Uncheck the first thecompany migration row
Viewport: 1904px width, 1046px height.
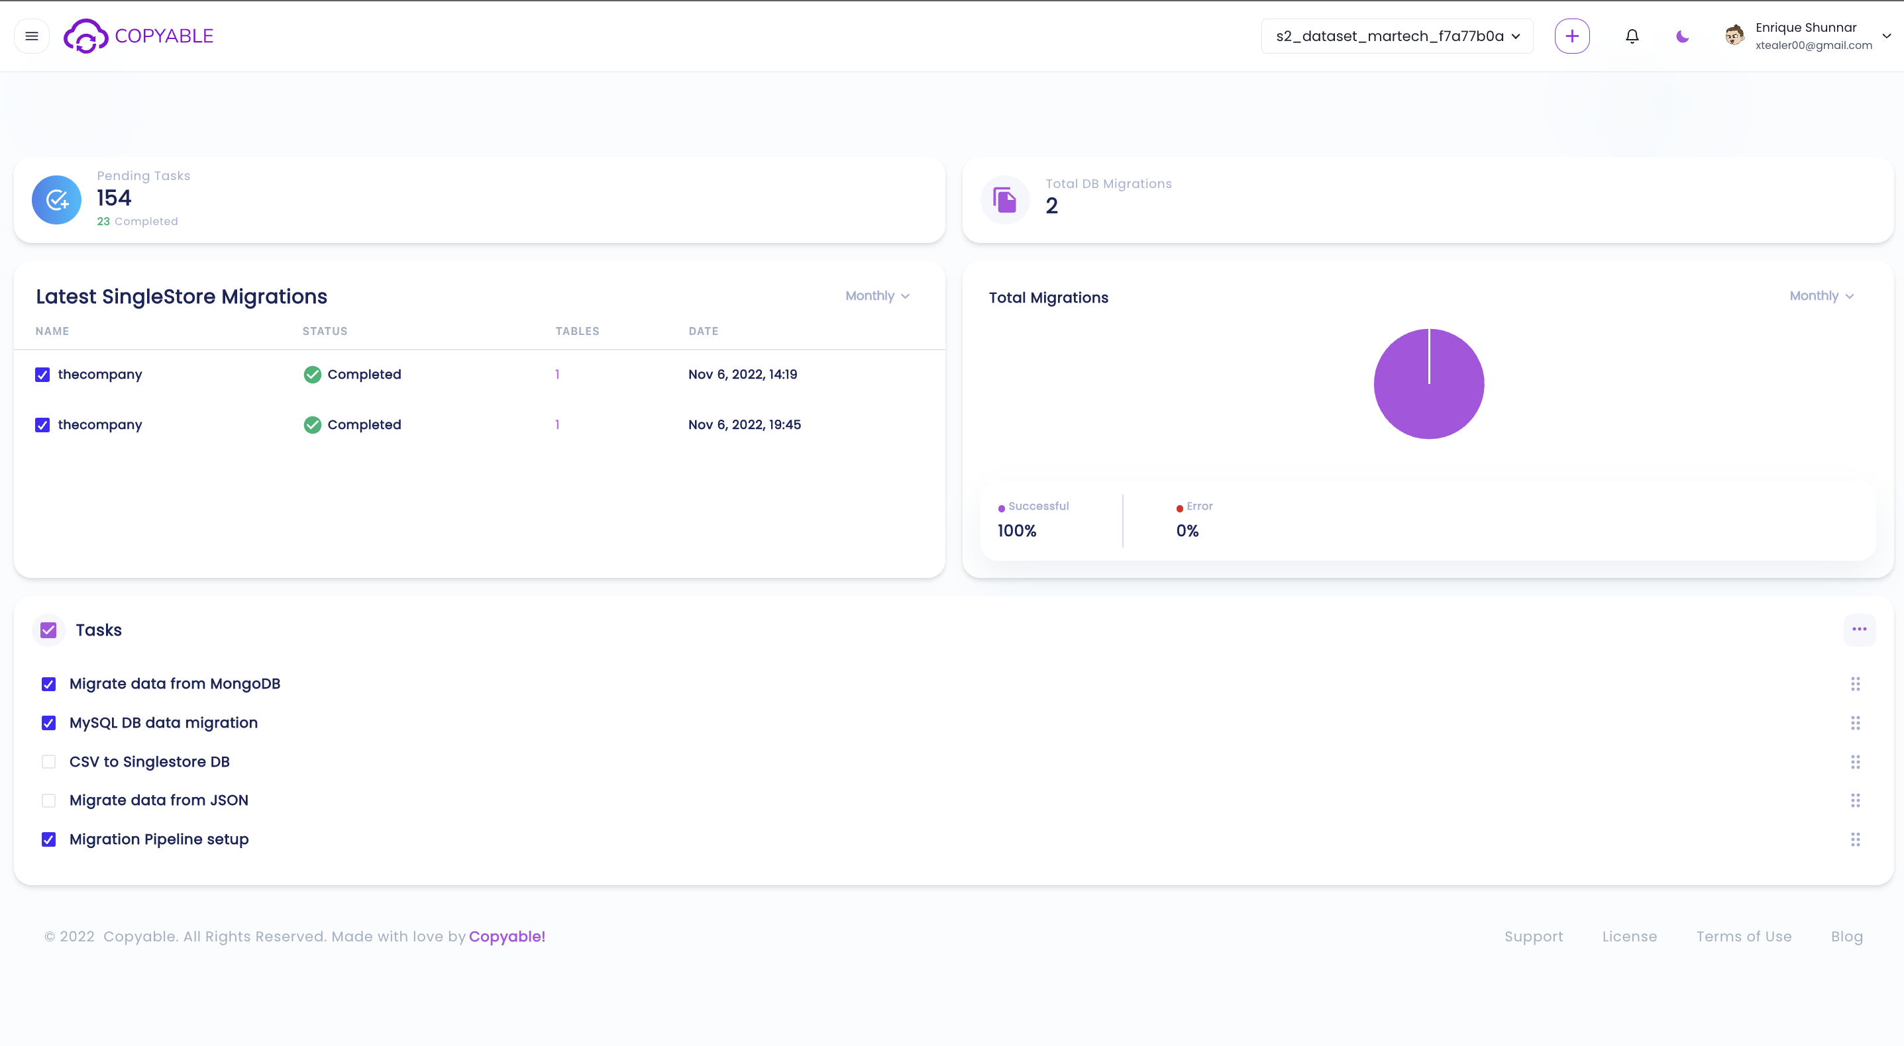coord(42,375)
